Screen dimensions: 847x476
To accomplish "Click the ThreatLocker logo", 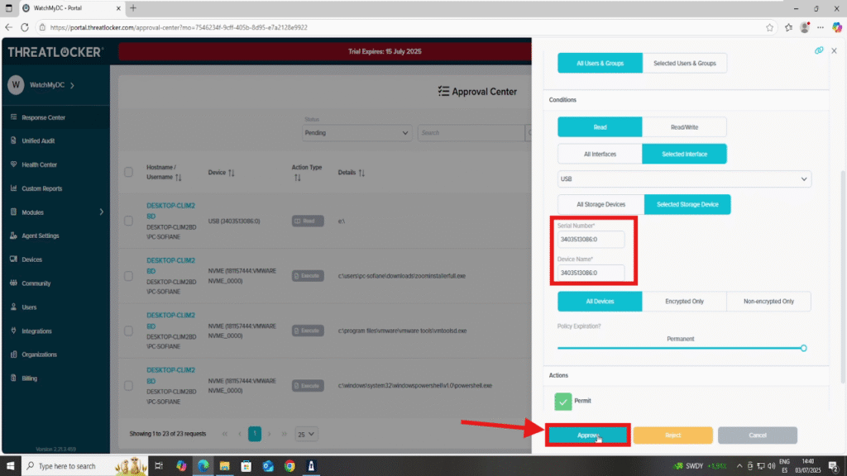I will (x=55, y=52).
